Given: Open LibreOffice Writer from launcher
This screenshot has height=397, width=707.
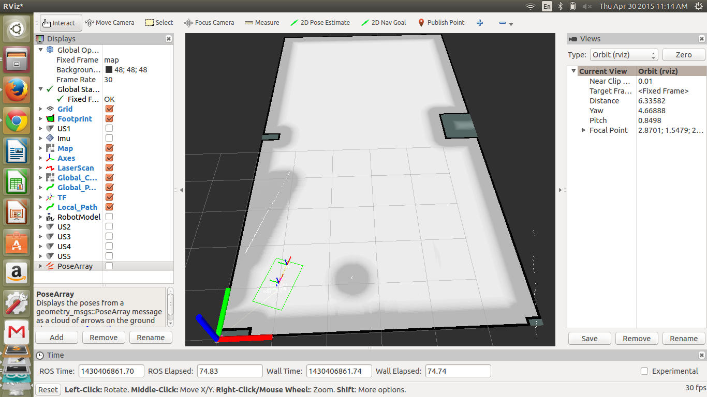Looking at the screenshot, I should click(17, 151).
